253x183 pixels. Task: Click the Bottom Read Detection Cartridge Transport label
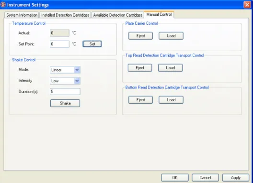click(167, 87)
